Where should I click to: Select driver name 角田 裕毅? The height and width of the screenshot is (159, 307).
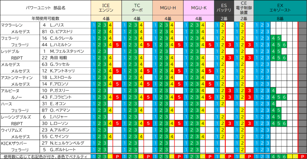[58, 58]
